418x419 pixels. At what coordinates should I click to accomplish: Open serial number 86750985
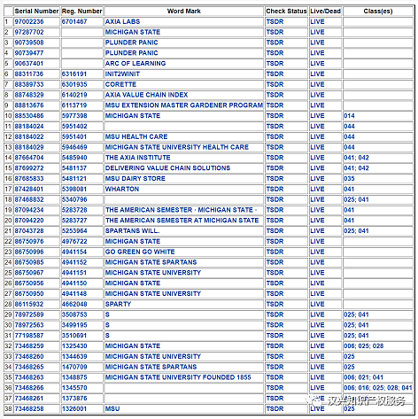click(29, 262)
